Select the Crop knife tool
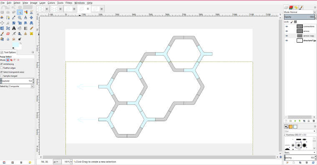317x165 pixels. (8, 23)
